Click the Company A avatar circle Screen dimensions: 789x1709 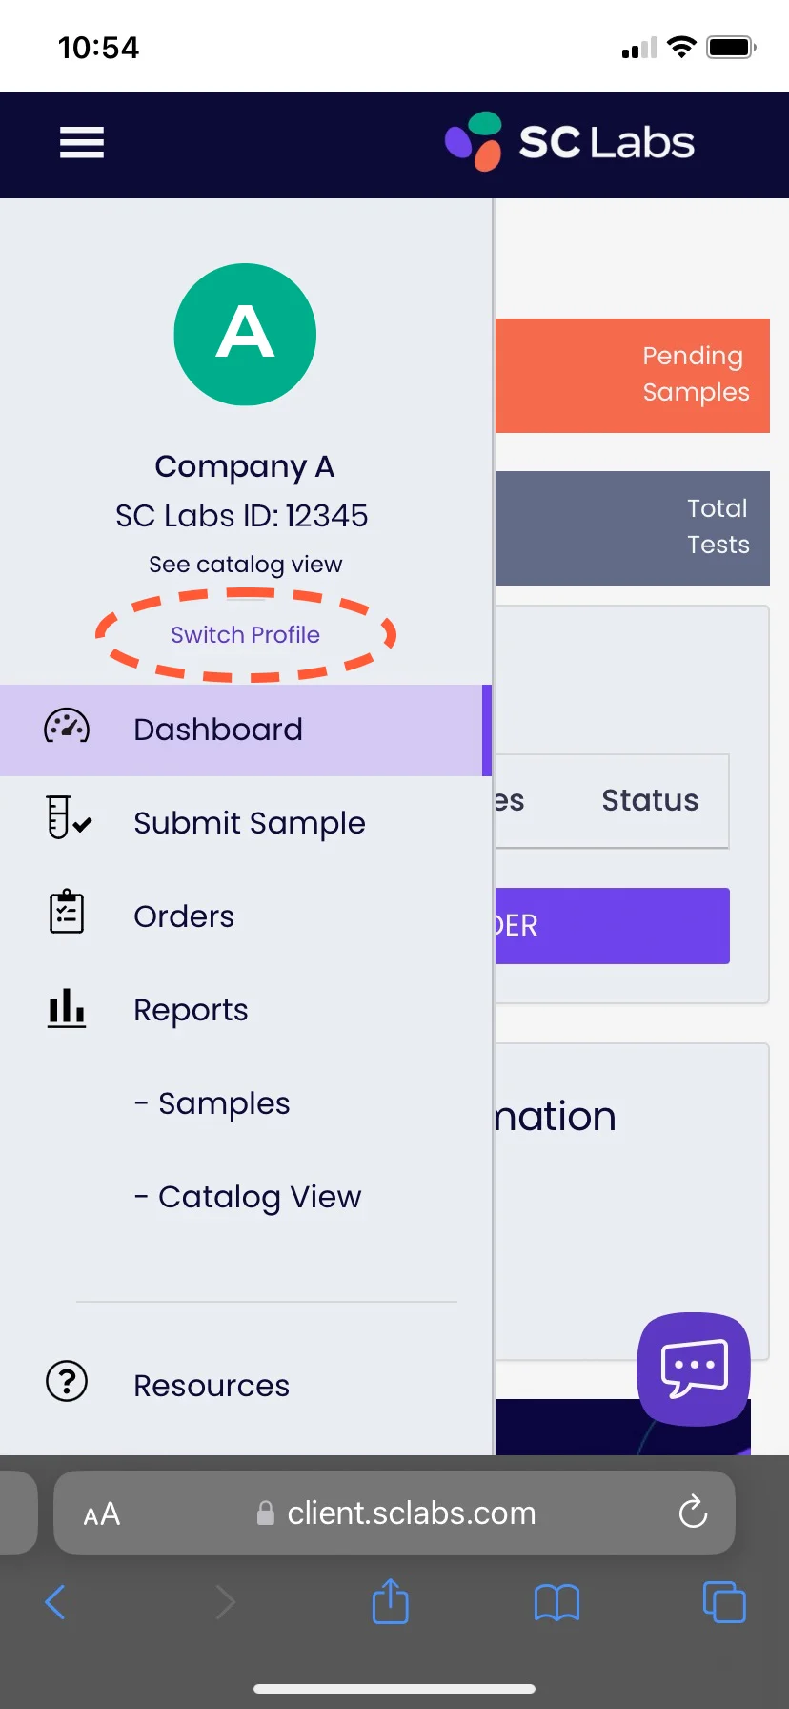pos(245,334)
